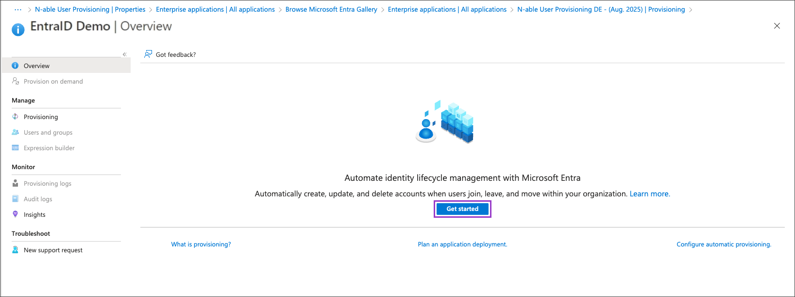Collapse the sidebar with double chevron
The height and width of the screenshot is (297, 795).
(125, 54)
